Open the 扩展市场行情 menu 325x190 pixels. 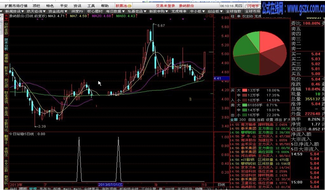click(x=16, y=6)
